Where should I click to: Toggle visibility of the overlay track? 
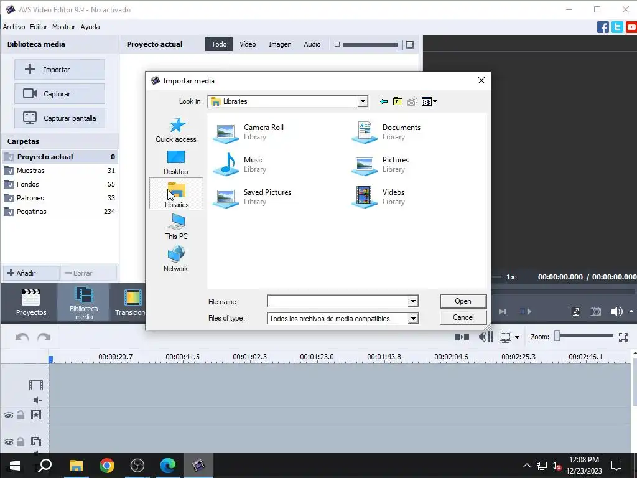(9, 442)
